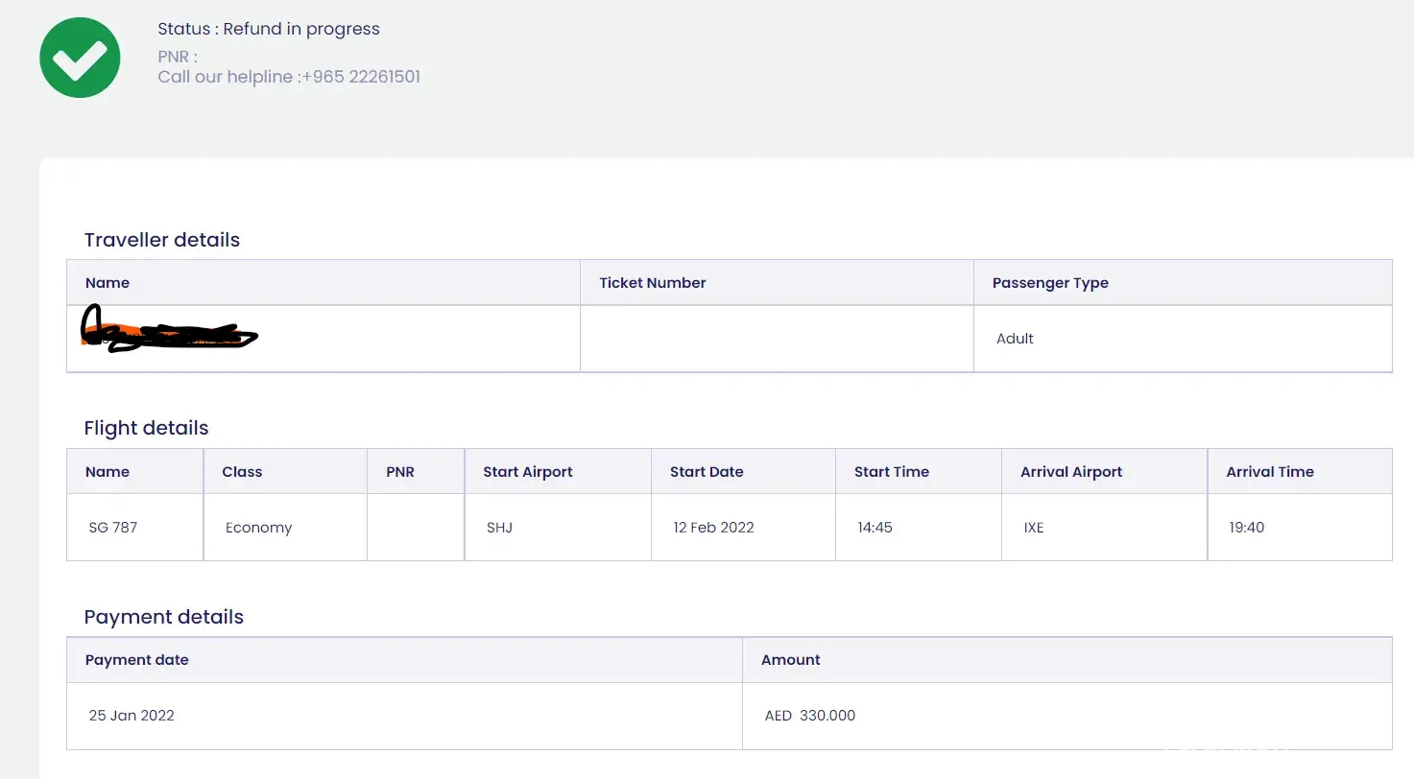Click the redacted traveller name cell
Image resolution: width=1414 pixels, height=779 pixels.
[x=169, y=331]
